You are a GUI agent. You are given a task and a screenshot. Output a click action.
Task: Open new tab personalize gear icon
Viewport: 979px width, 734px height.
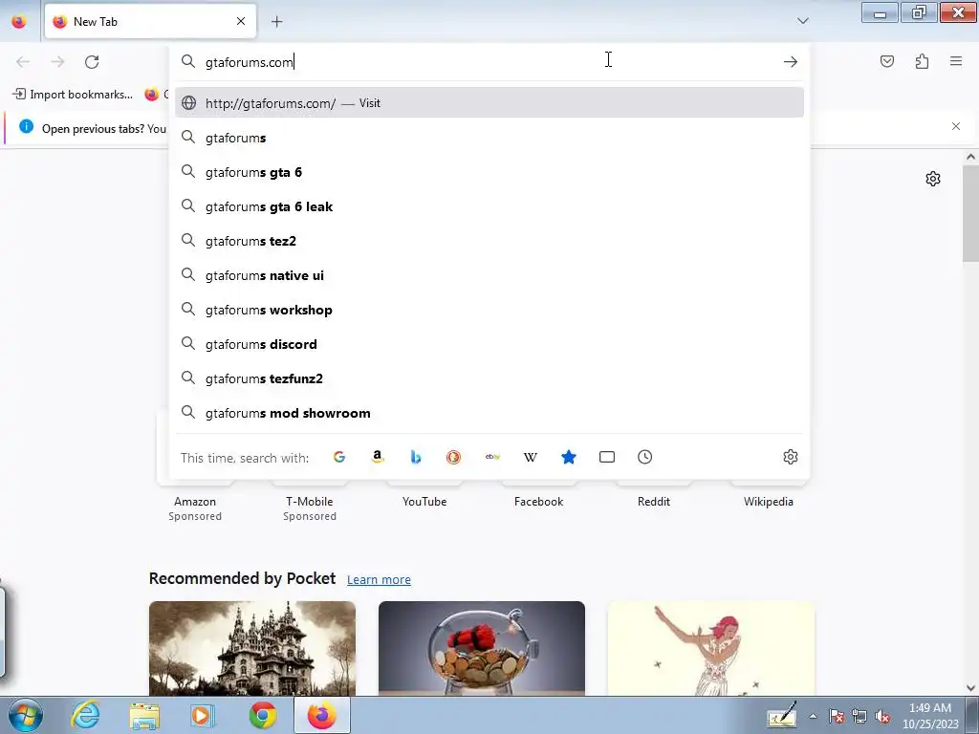click(933, 179)
